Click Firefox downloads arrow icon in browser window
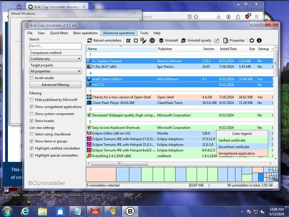 pyautogui.click(x=219, y=17)
